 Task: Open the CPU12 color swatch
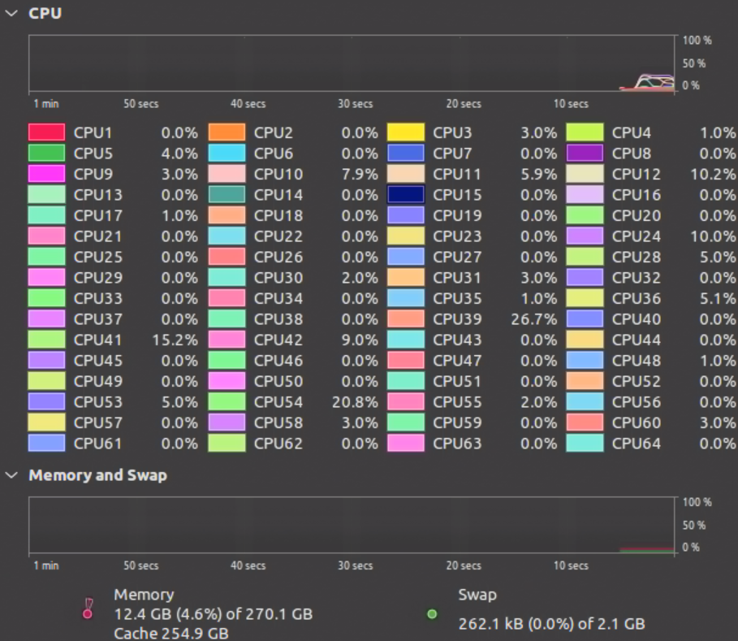pos(585,174)
